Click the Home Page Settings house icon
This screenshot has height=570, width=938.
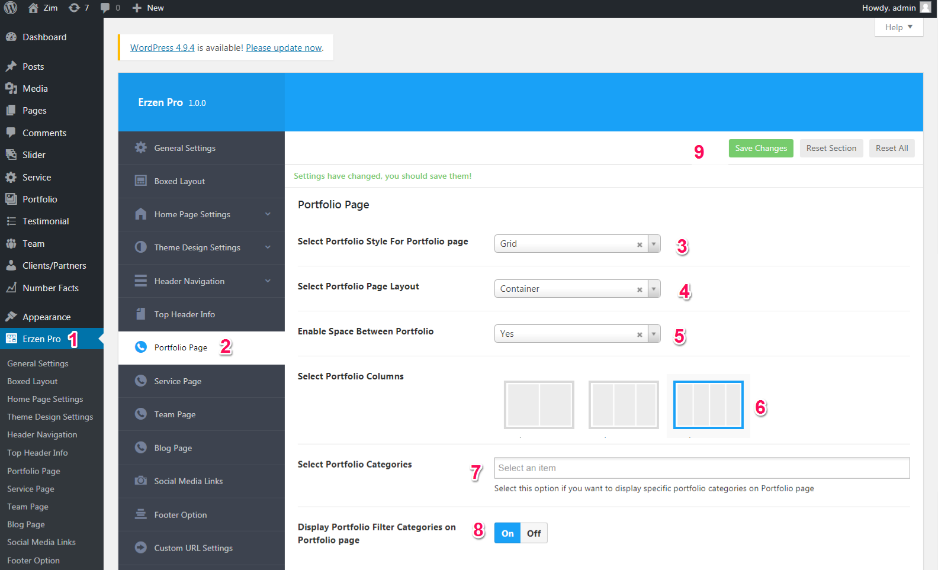(x=140, y=214)
